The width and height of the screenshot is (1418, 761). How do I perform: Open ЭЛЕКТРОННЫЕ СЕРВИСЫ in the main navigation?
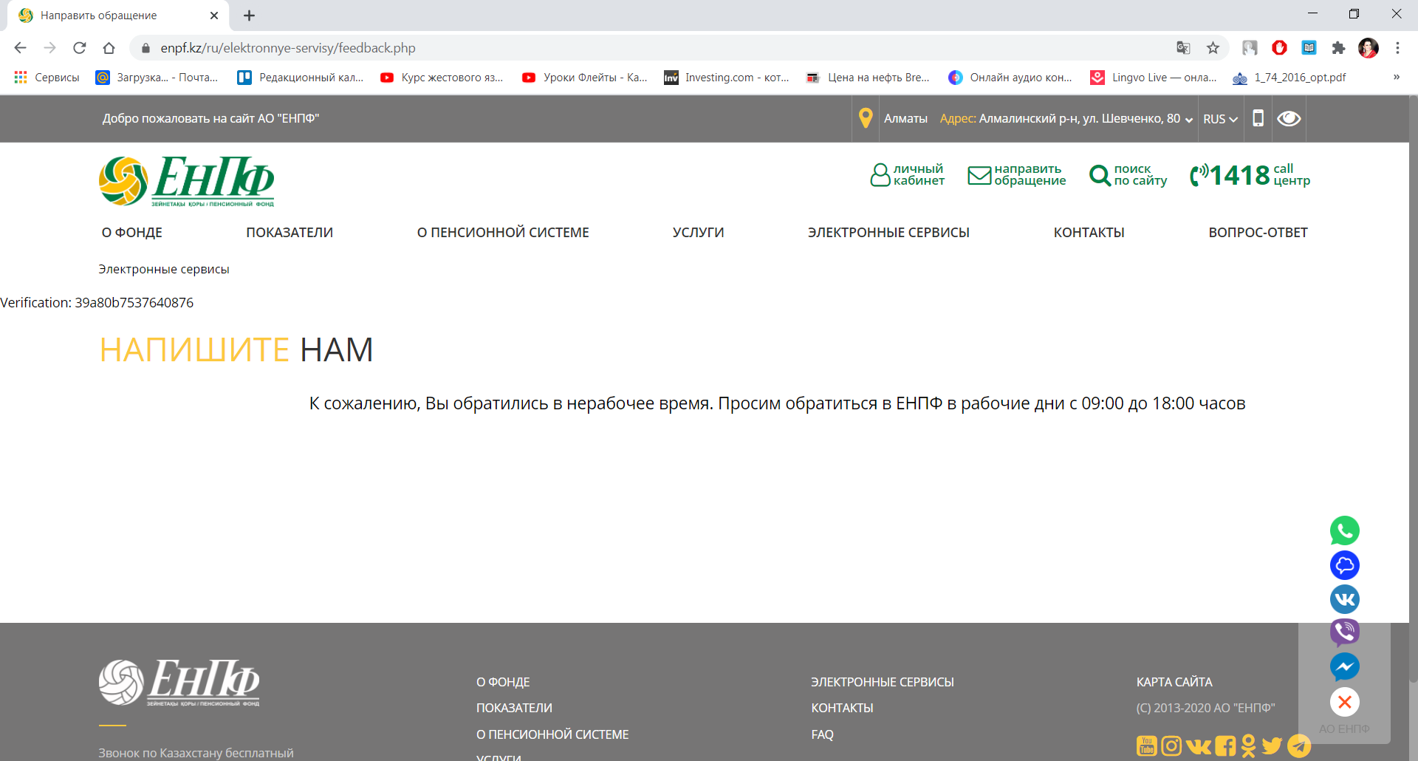(x=888, y=233)
